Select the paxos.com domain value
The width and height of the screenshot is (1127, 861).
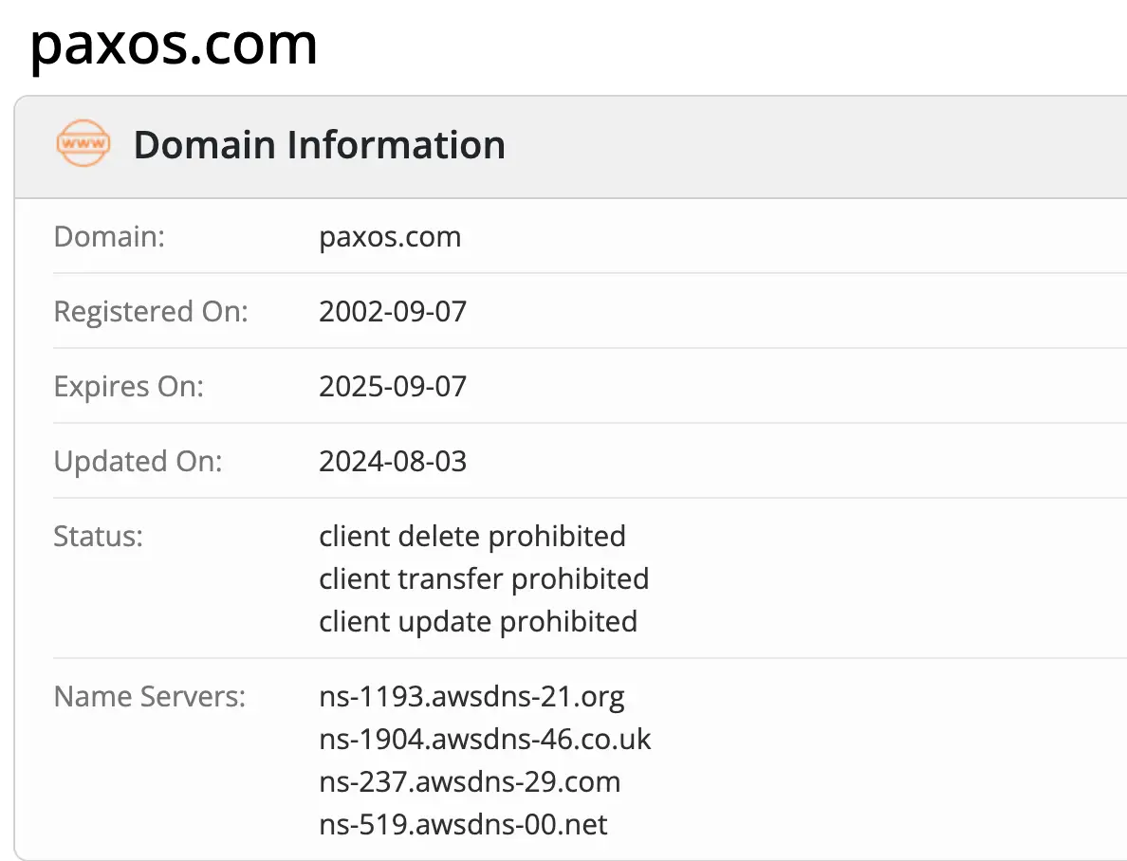click(x=390, y=236)
